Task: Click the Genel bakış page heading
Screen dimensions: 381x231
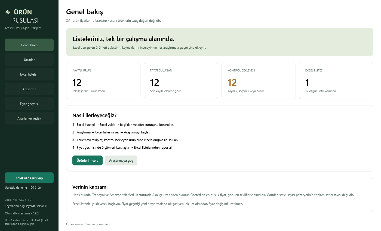Action: tap(84, 12)
